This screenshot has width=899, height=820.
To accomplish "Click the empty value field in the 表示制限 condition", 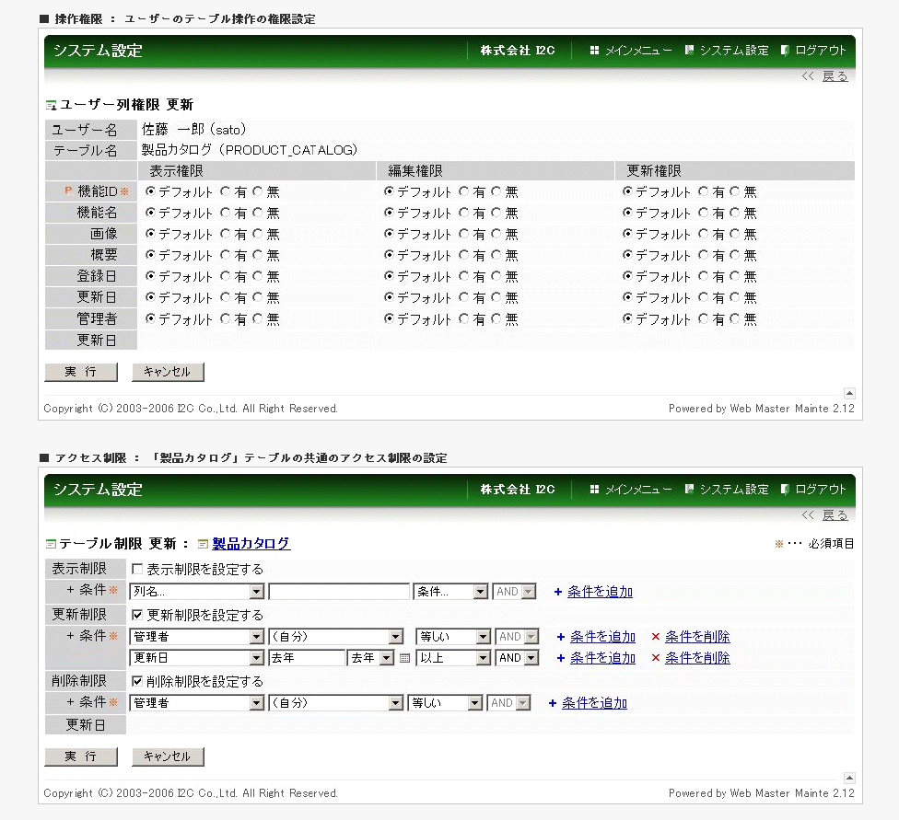I will 339,592.
